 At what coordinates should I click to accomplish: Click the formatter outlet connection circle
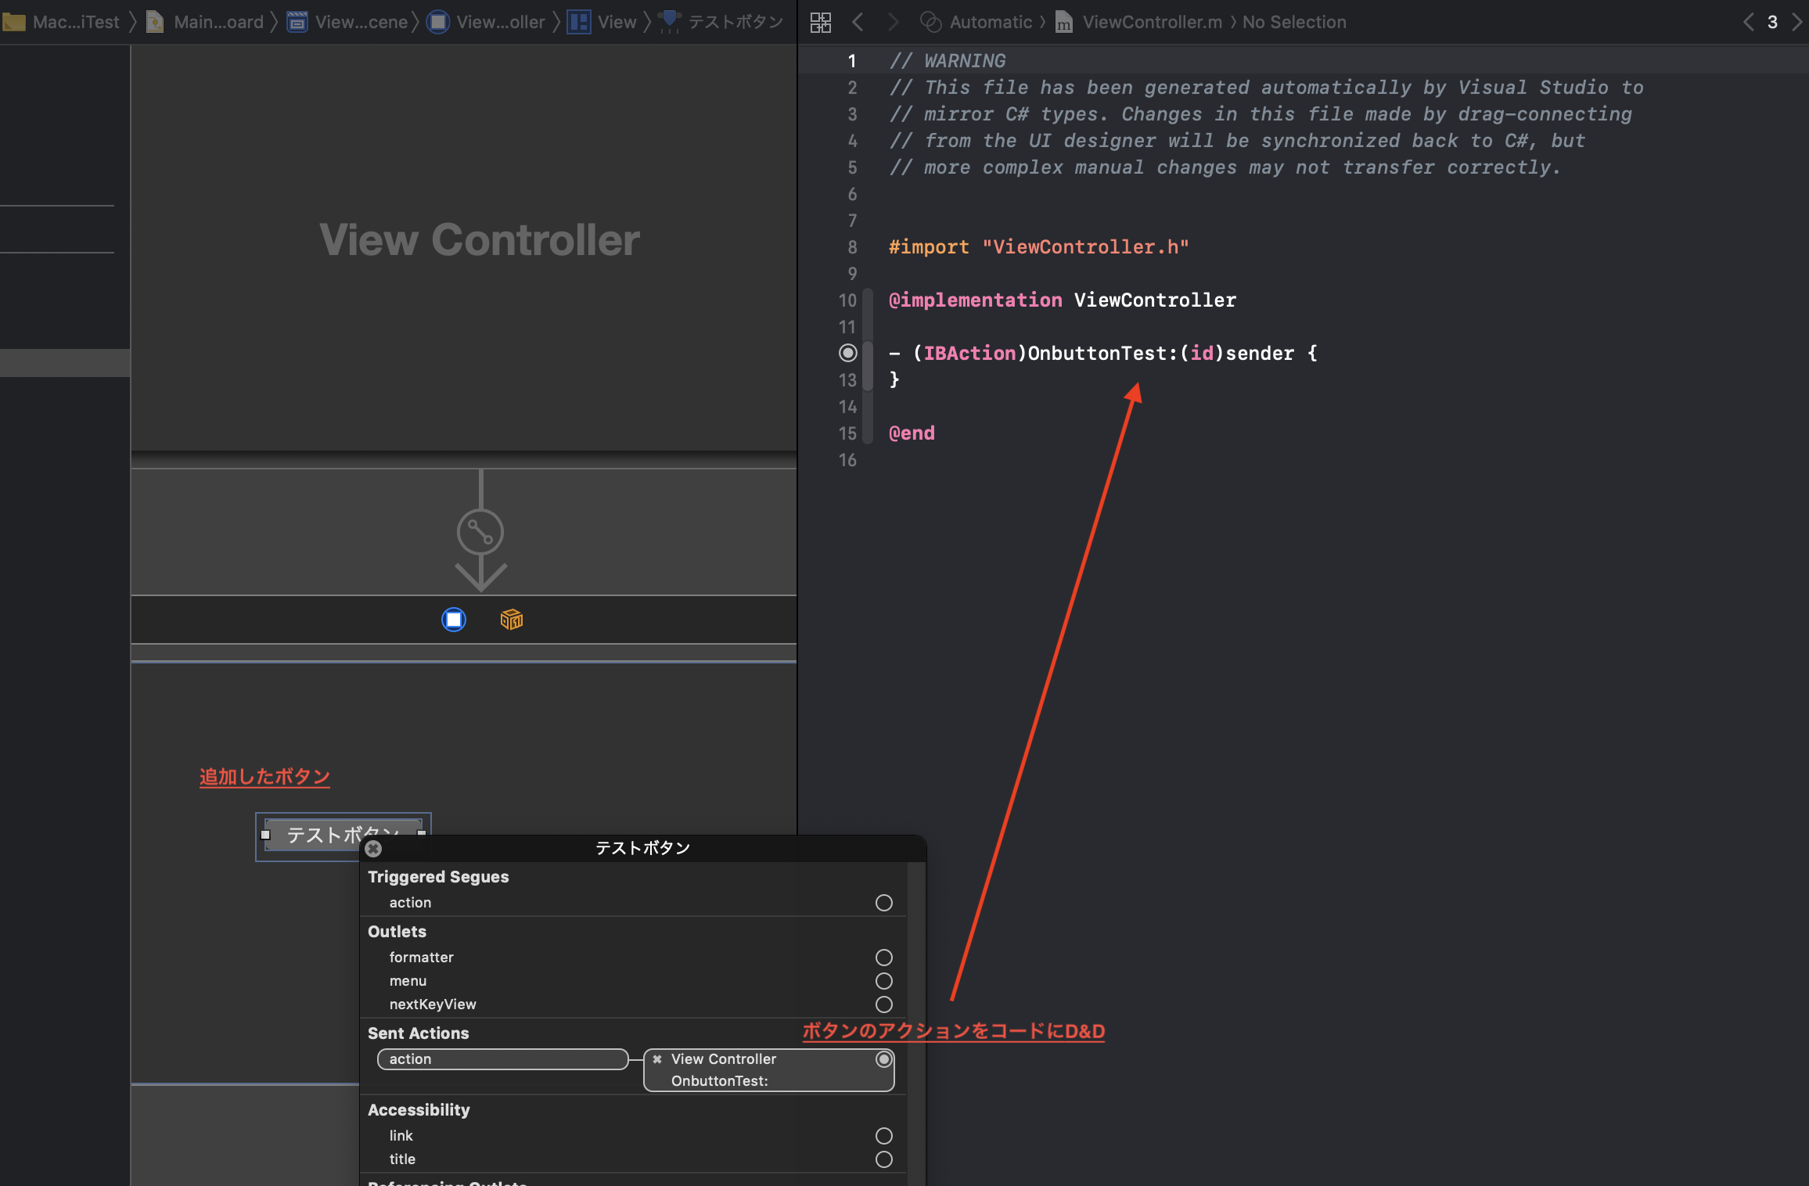tap(883, 958)
